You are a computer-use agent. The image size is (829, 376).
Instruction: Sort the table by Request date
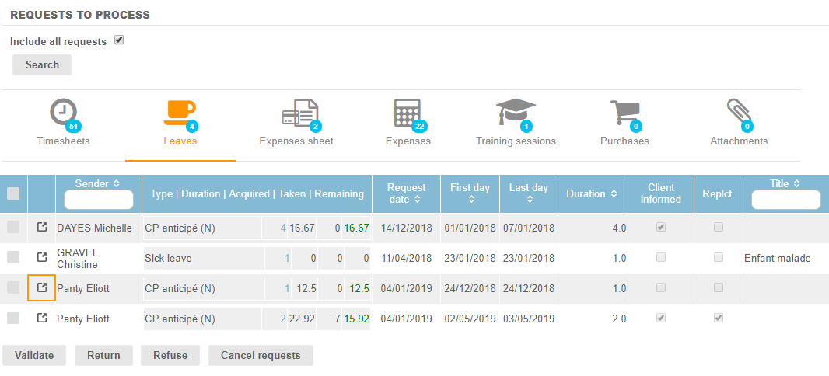click(x=418, y=200)
